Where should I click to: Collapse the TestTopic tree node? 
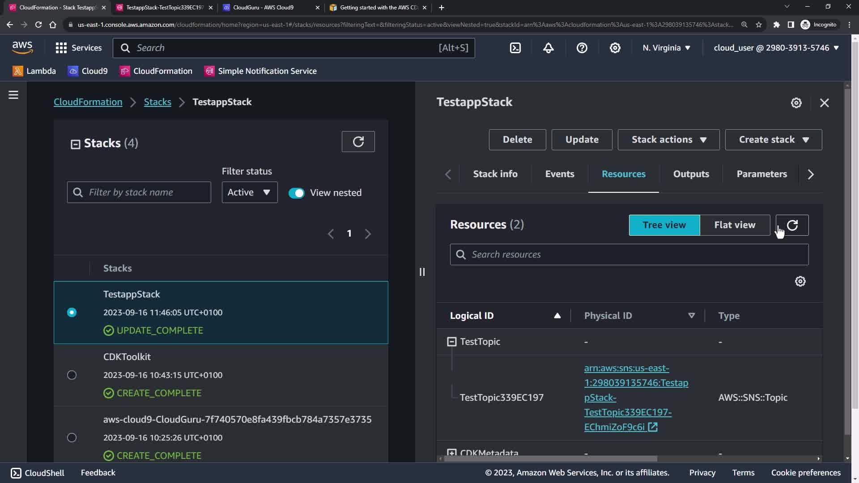pos(452,342)
